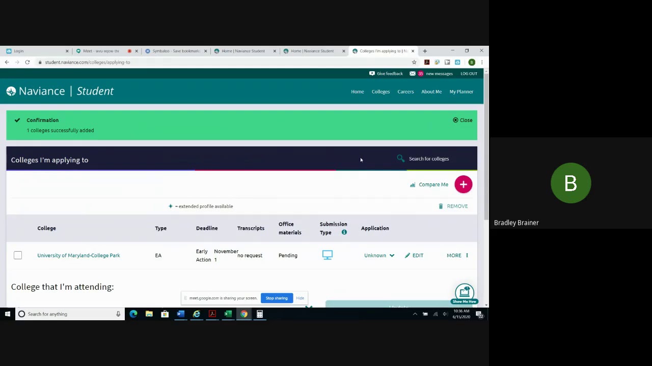The image size is (652, 366).
Task: Open the My Planner menu
Action: 461,92
